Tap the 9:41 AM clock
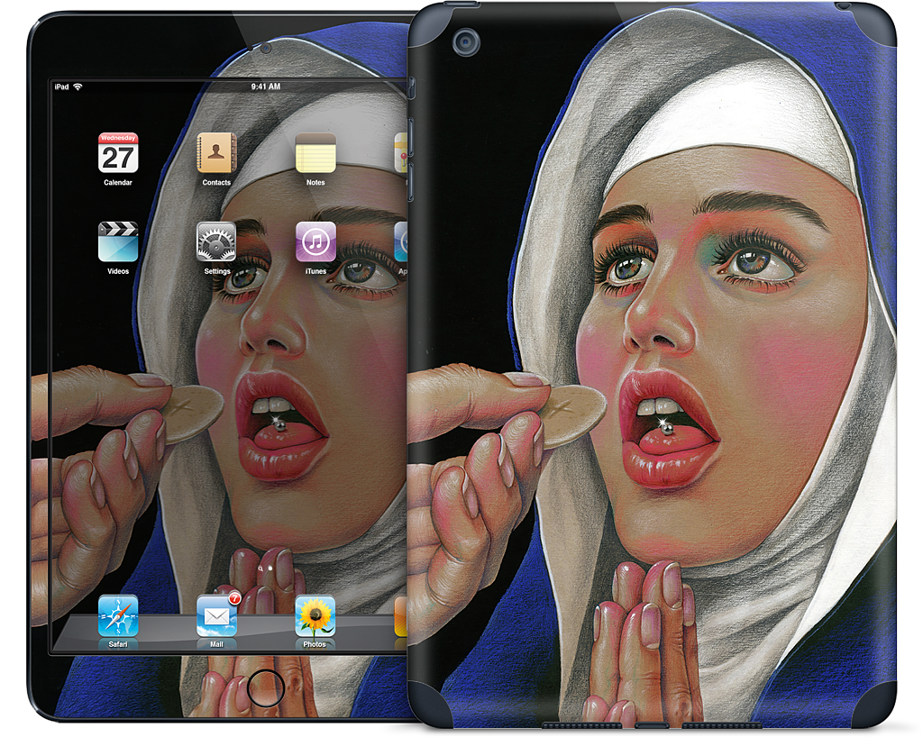The width and height of the screenshot is (923, 737). 266,86
